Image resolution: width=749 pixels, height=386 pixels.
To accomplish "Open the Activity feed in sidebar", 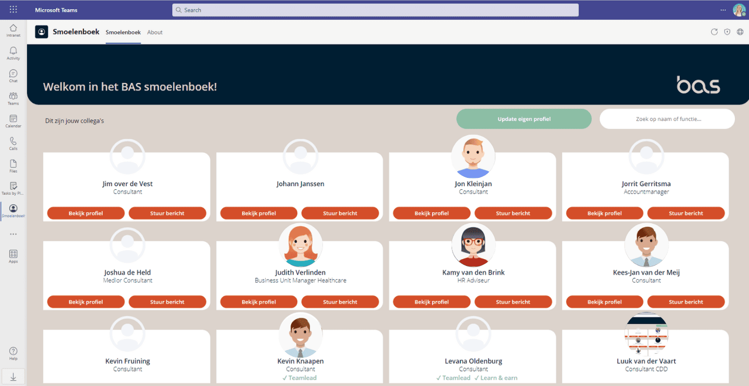I will coord(13,53).
